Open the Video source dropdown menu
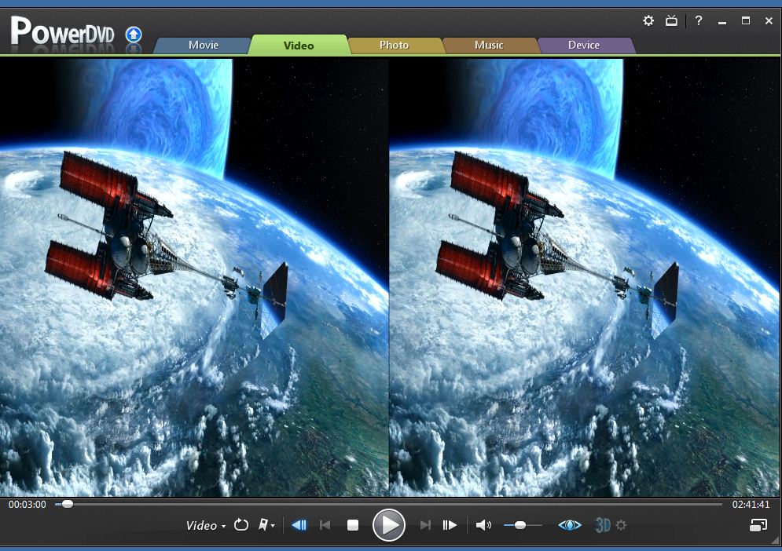This screenshot has height=551, width=782. tap(205, 526)
